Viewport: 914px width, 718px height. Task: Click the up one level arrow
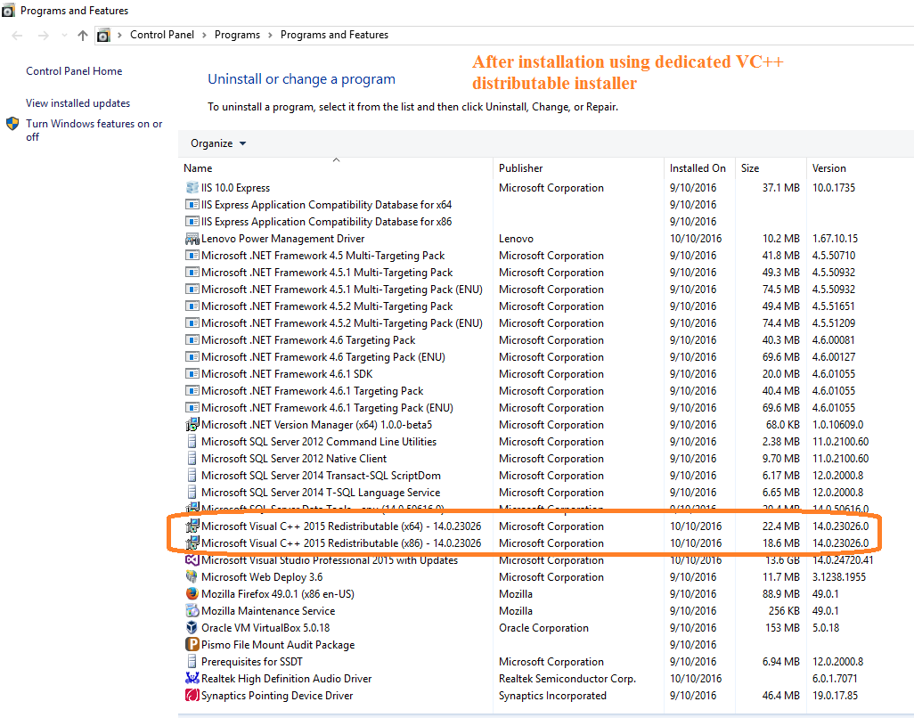(x=82, y=35)
